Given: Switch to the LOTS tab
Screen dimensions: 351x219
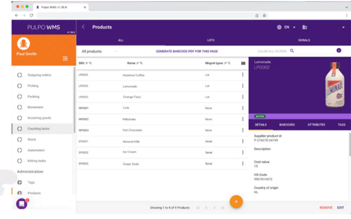Looking at the screenshot, I should click(211, 40).
